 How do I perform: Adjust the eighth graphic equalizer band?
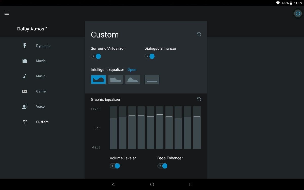tap(178, 128)
